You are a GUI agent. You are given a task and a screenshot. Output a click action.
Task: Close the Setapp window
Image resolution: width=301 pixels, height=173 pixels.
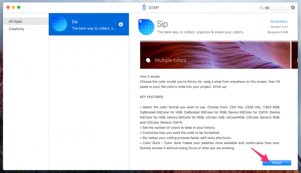tap(8, 7)
